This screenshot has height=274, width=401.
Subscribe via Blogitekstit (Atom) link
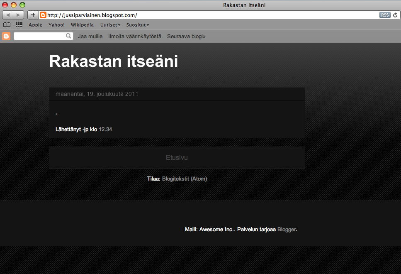185,179
